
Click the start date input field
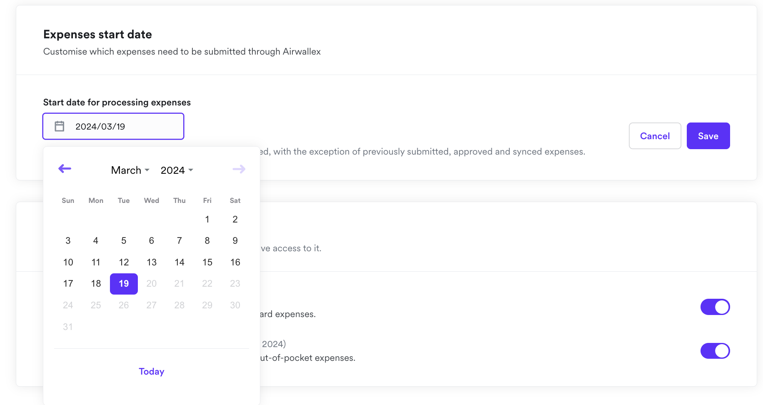[121, 126]
